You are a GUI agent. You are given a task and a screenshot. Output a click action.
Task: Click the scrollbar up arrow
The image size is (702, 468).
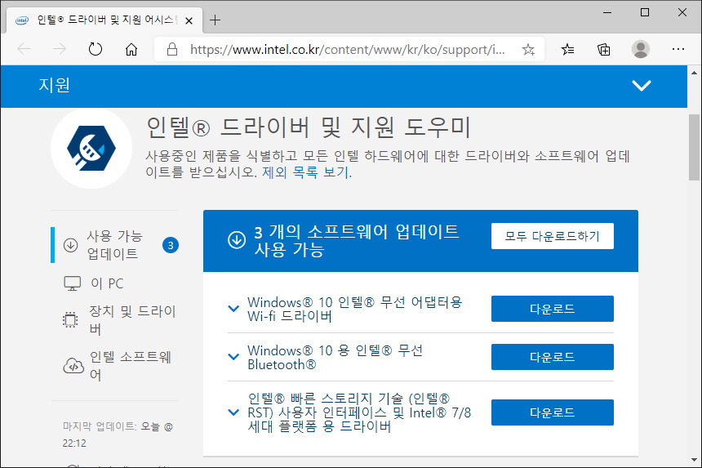(694, 73)
